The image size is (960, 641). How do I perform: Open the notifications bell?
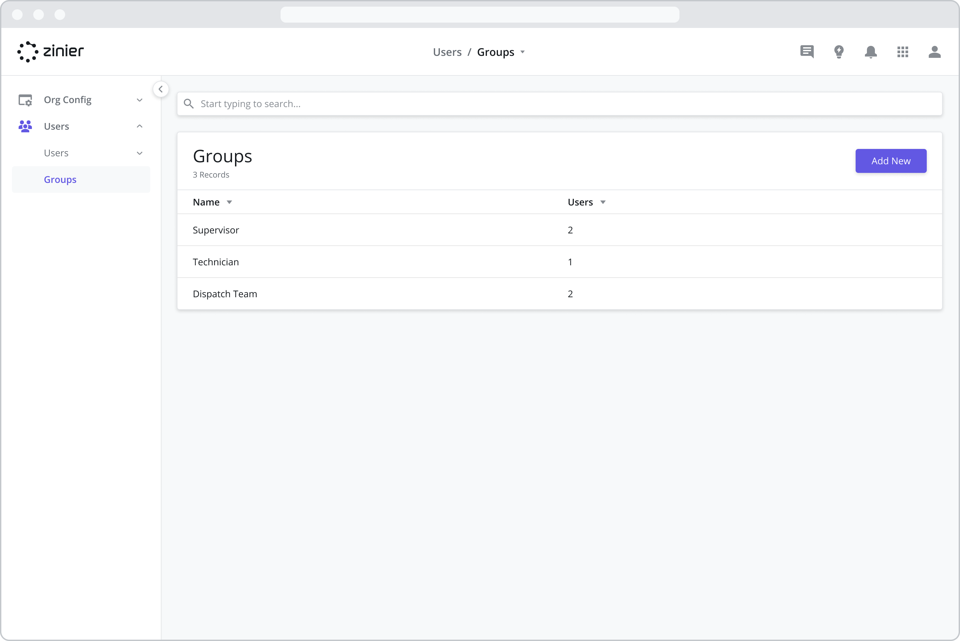[871, 52]
